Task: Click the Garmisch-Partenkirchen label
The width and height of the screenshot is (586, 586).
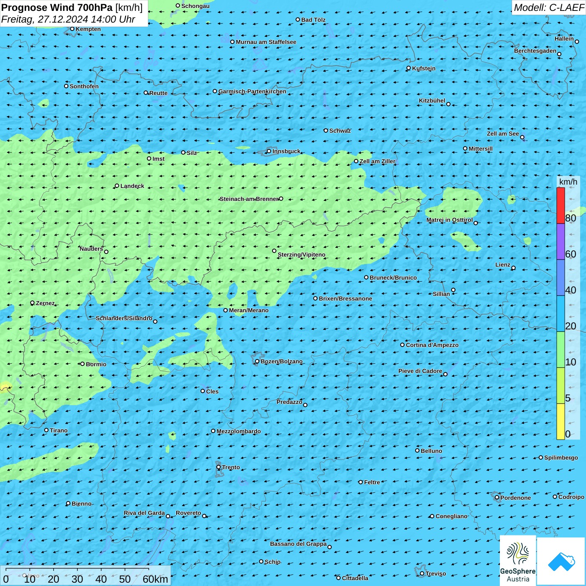Action: tap(252, 91)
